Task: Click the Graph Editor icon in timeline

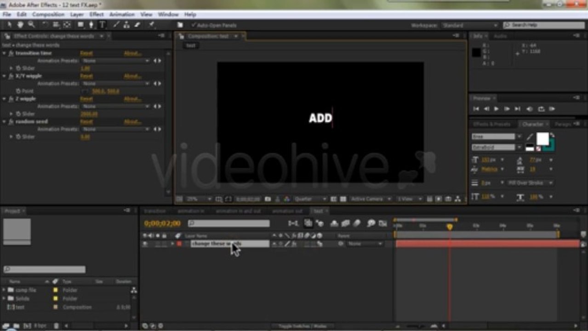Action: tap(383, 223)
